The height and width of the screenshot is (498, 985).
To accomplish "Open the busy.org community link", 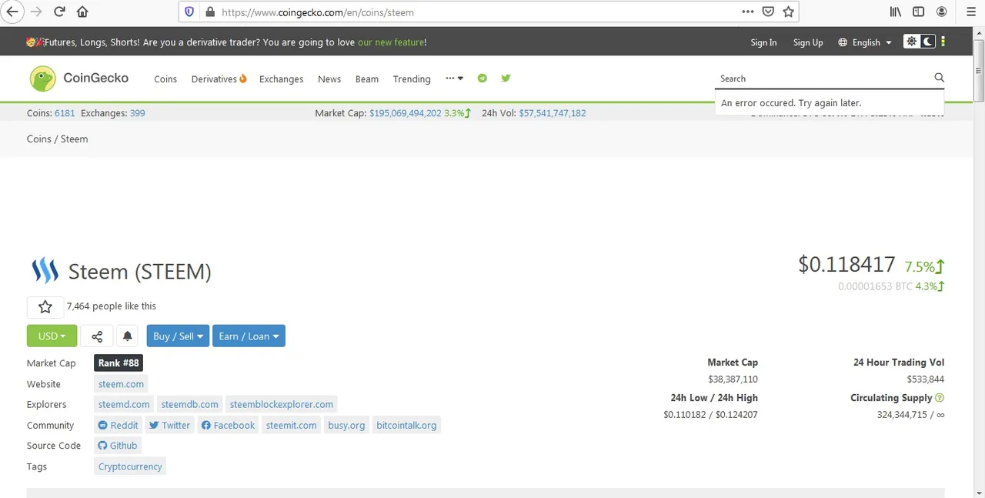I will pos(346,426).
